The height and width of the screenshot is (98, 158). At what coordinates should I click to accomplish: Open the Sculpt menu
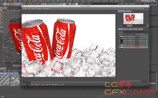click(x=53, y=1)
